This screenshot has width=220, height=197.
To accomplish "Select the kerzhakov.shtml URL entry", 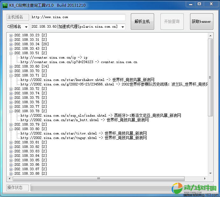I will [87, 80].
